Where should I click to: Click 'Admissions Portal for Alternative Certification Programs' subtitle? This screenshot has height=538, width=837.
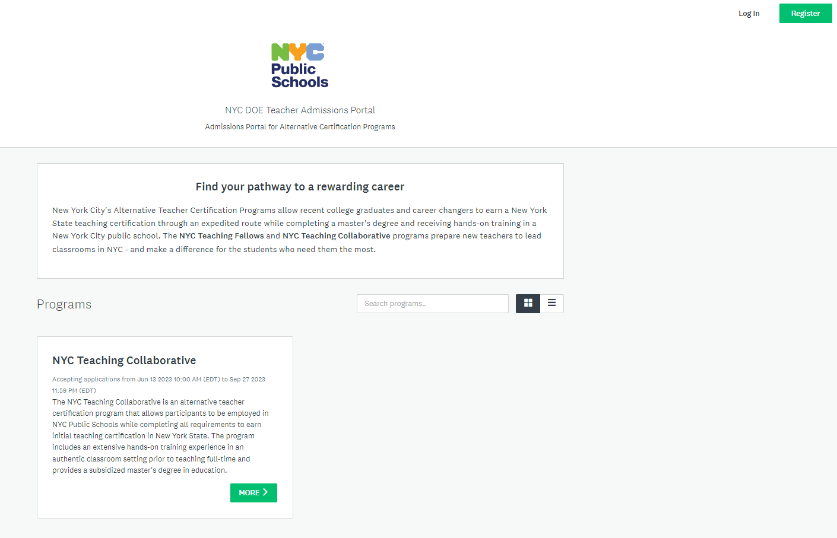pyautogui.click(x=300, y=127)
